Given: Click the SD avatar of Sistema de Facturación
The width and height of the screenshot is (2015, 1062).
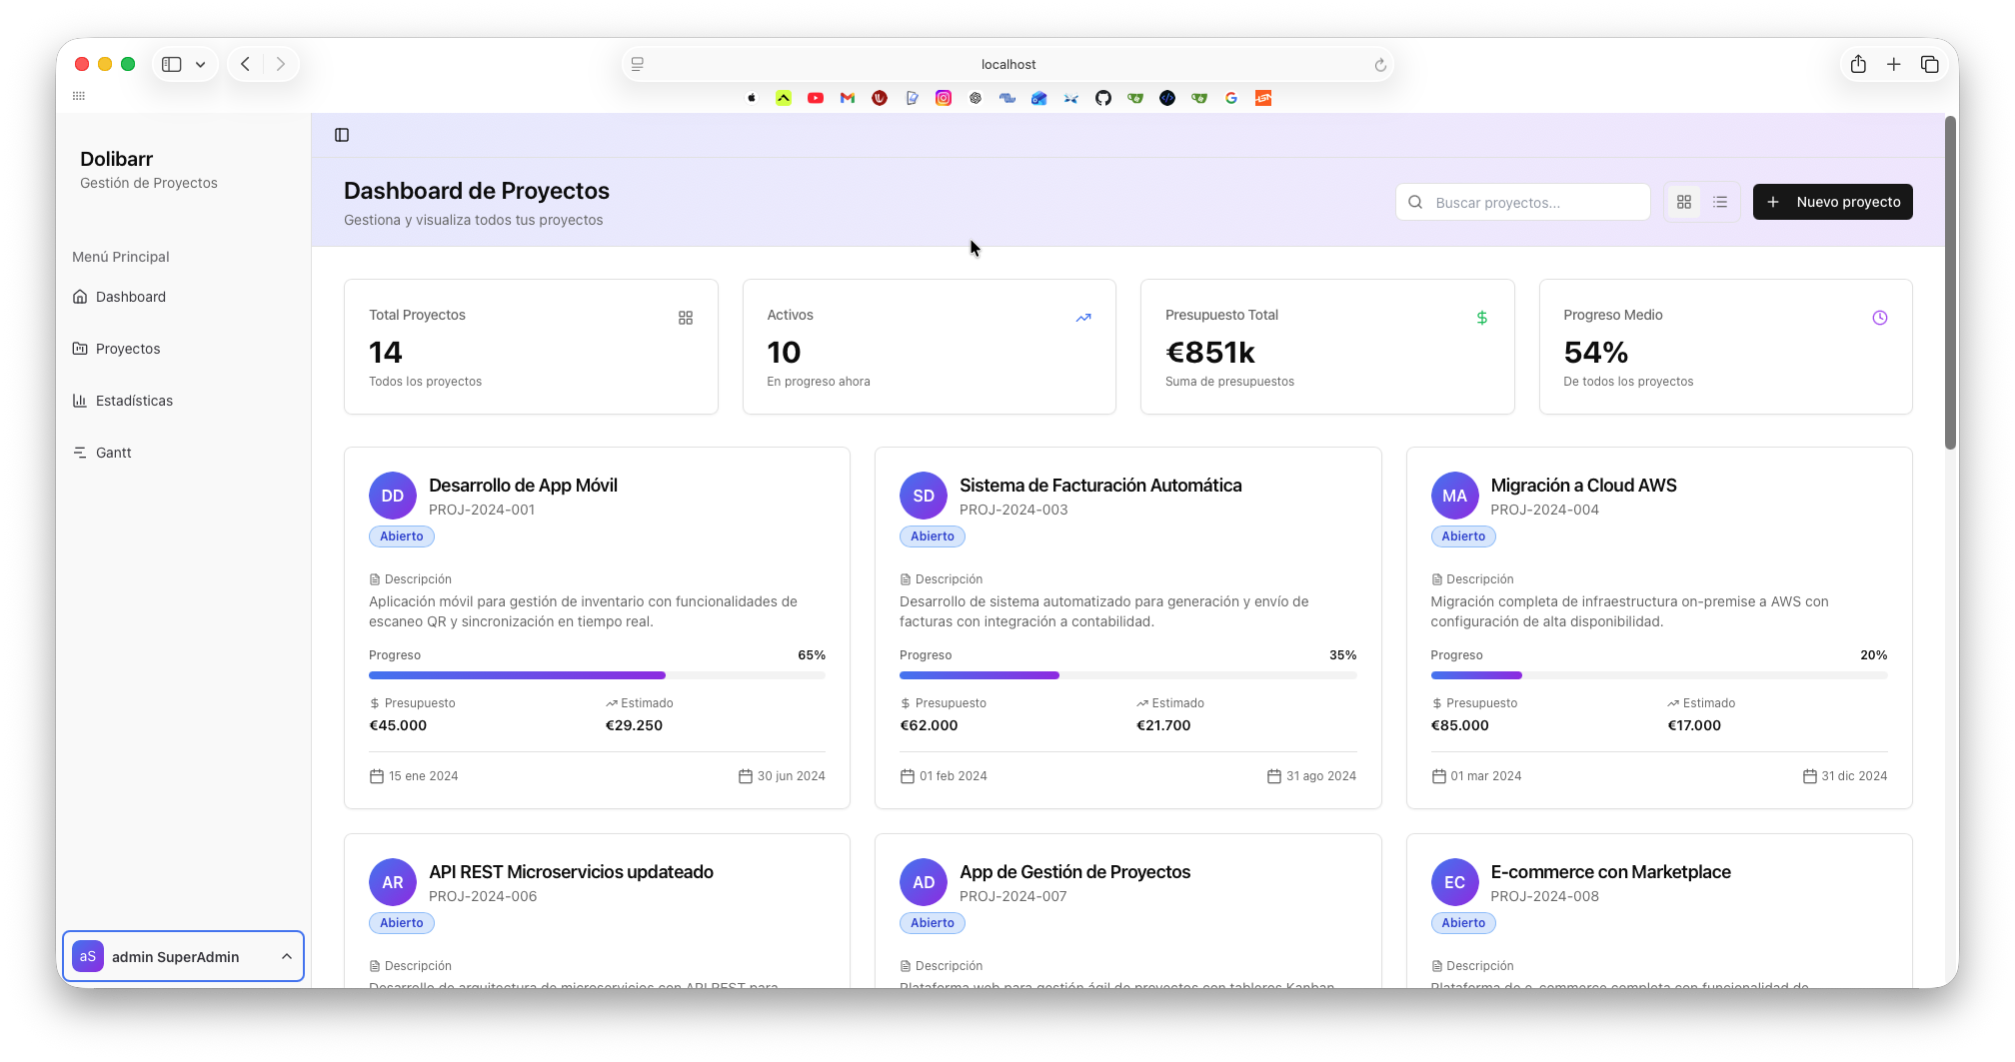Looking at the screenshot, I should point(924,496).
